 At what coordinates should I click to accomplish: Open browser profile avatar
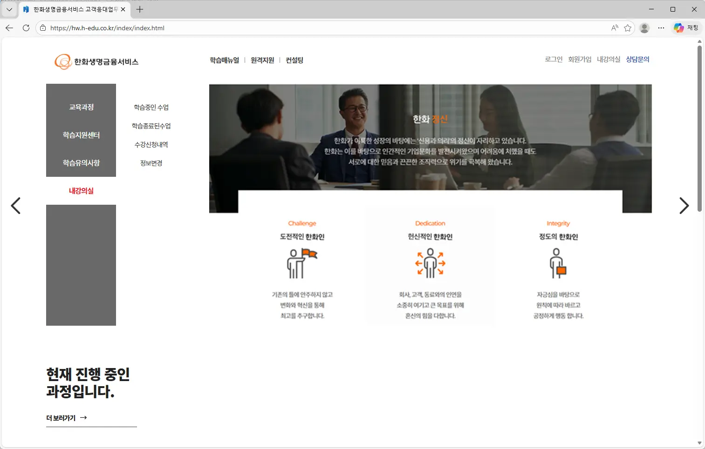[644, 28]
